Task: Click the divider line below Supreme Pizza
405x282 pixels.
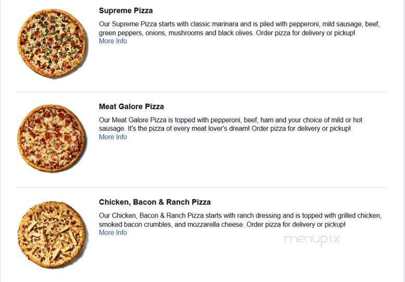Action: point(202,92)
